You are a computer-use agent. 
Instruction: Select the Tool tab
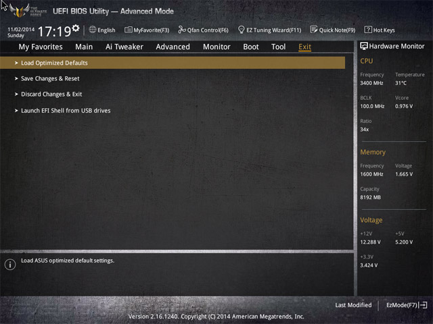coord(278,47)
